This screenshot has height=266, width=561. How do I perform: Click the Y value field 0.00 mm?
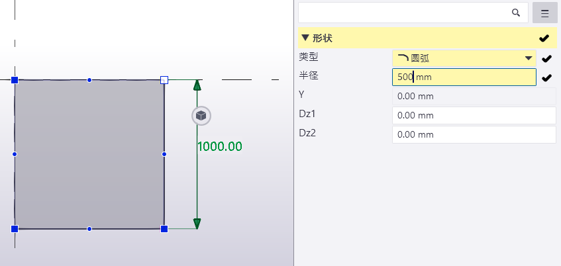(x=474, y=96)
